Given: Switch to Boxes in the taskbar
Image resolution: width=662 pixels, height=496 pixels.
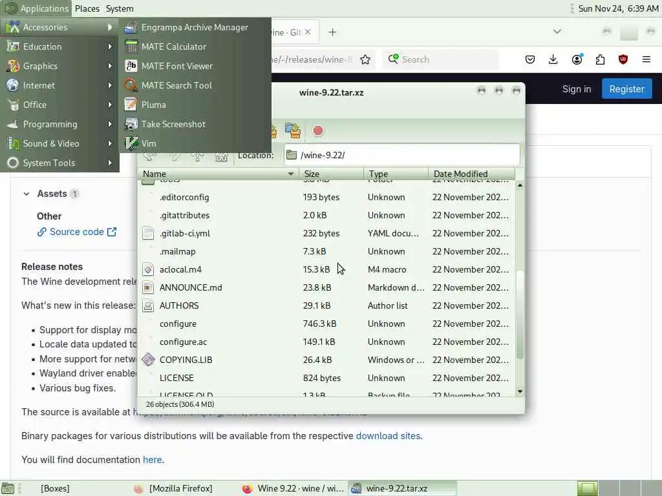Looking at the screenshot, I should 55,488.
